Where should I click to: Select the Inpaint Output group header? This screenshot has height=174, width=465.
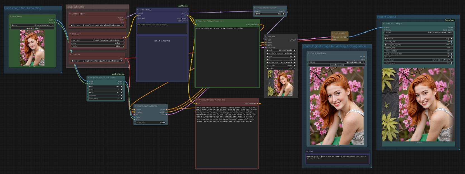[x=387, y=17]
